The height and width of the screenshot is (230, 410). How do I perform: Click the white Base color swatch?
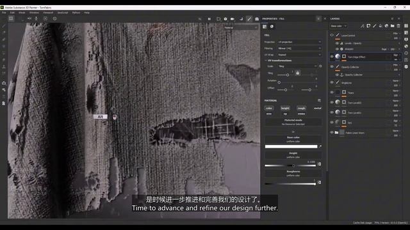[x=291, y=146]
